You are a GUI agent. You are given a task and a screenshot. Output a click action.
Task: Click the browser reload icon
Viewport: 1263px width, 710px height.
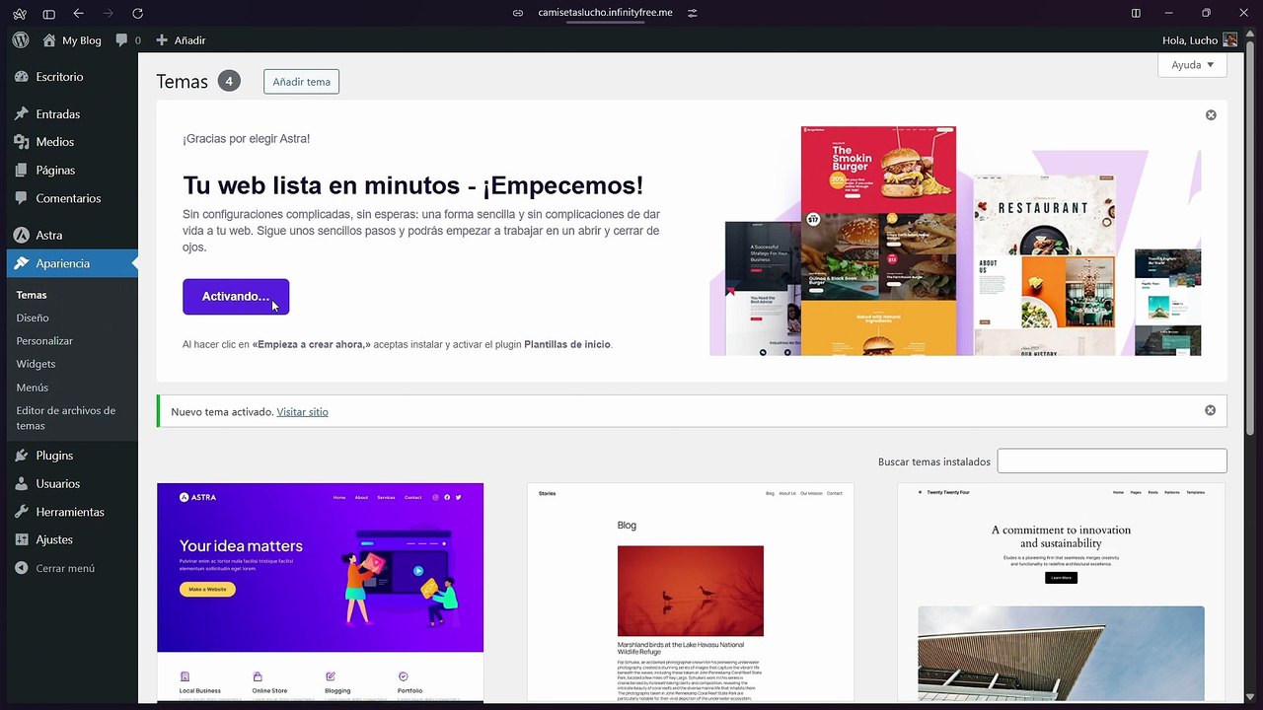[137, 13]
